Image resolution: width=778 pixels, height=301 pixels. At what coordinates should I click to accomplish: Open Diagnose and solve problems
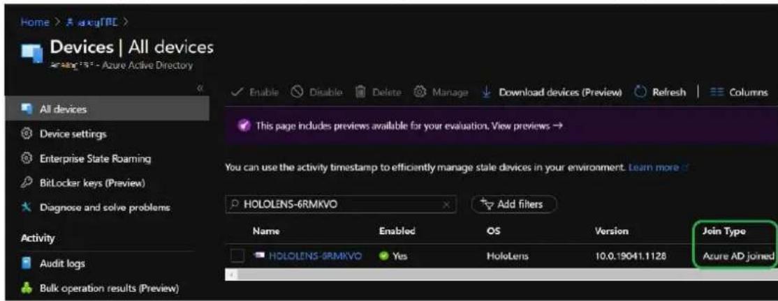click(x=105, y=208)
